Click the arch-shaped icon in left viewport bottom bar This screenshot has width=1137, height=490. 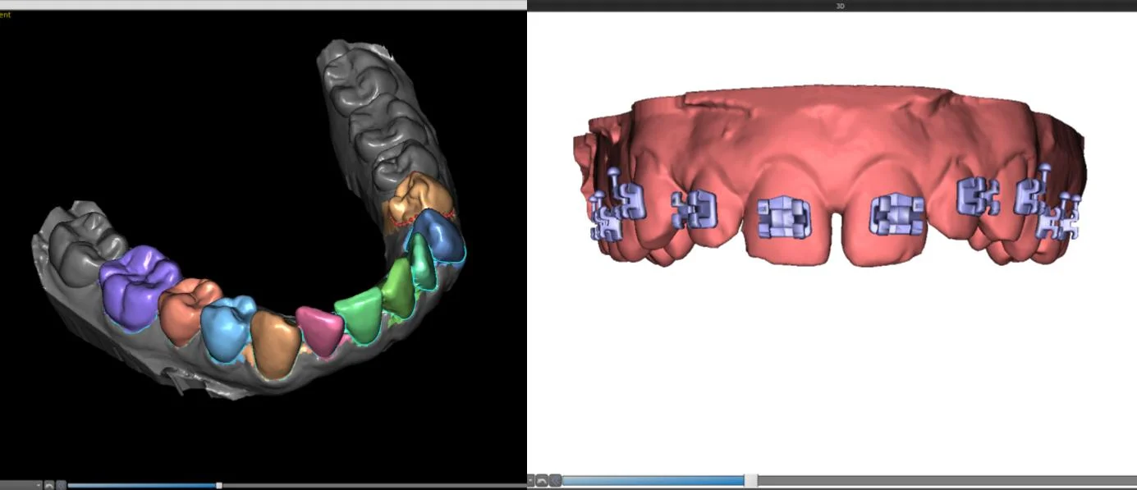pyautogui.click(x=49, y=485)
